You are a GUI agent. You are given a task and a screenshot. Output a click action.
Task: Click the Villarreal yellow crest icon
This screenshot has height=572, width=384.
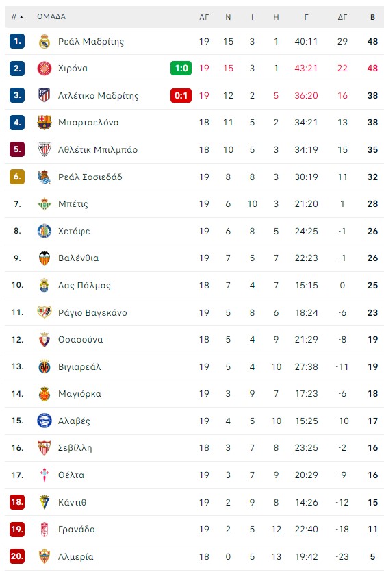click(x=44, y=366)
